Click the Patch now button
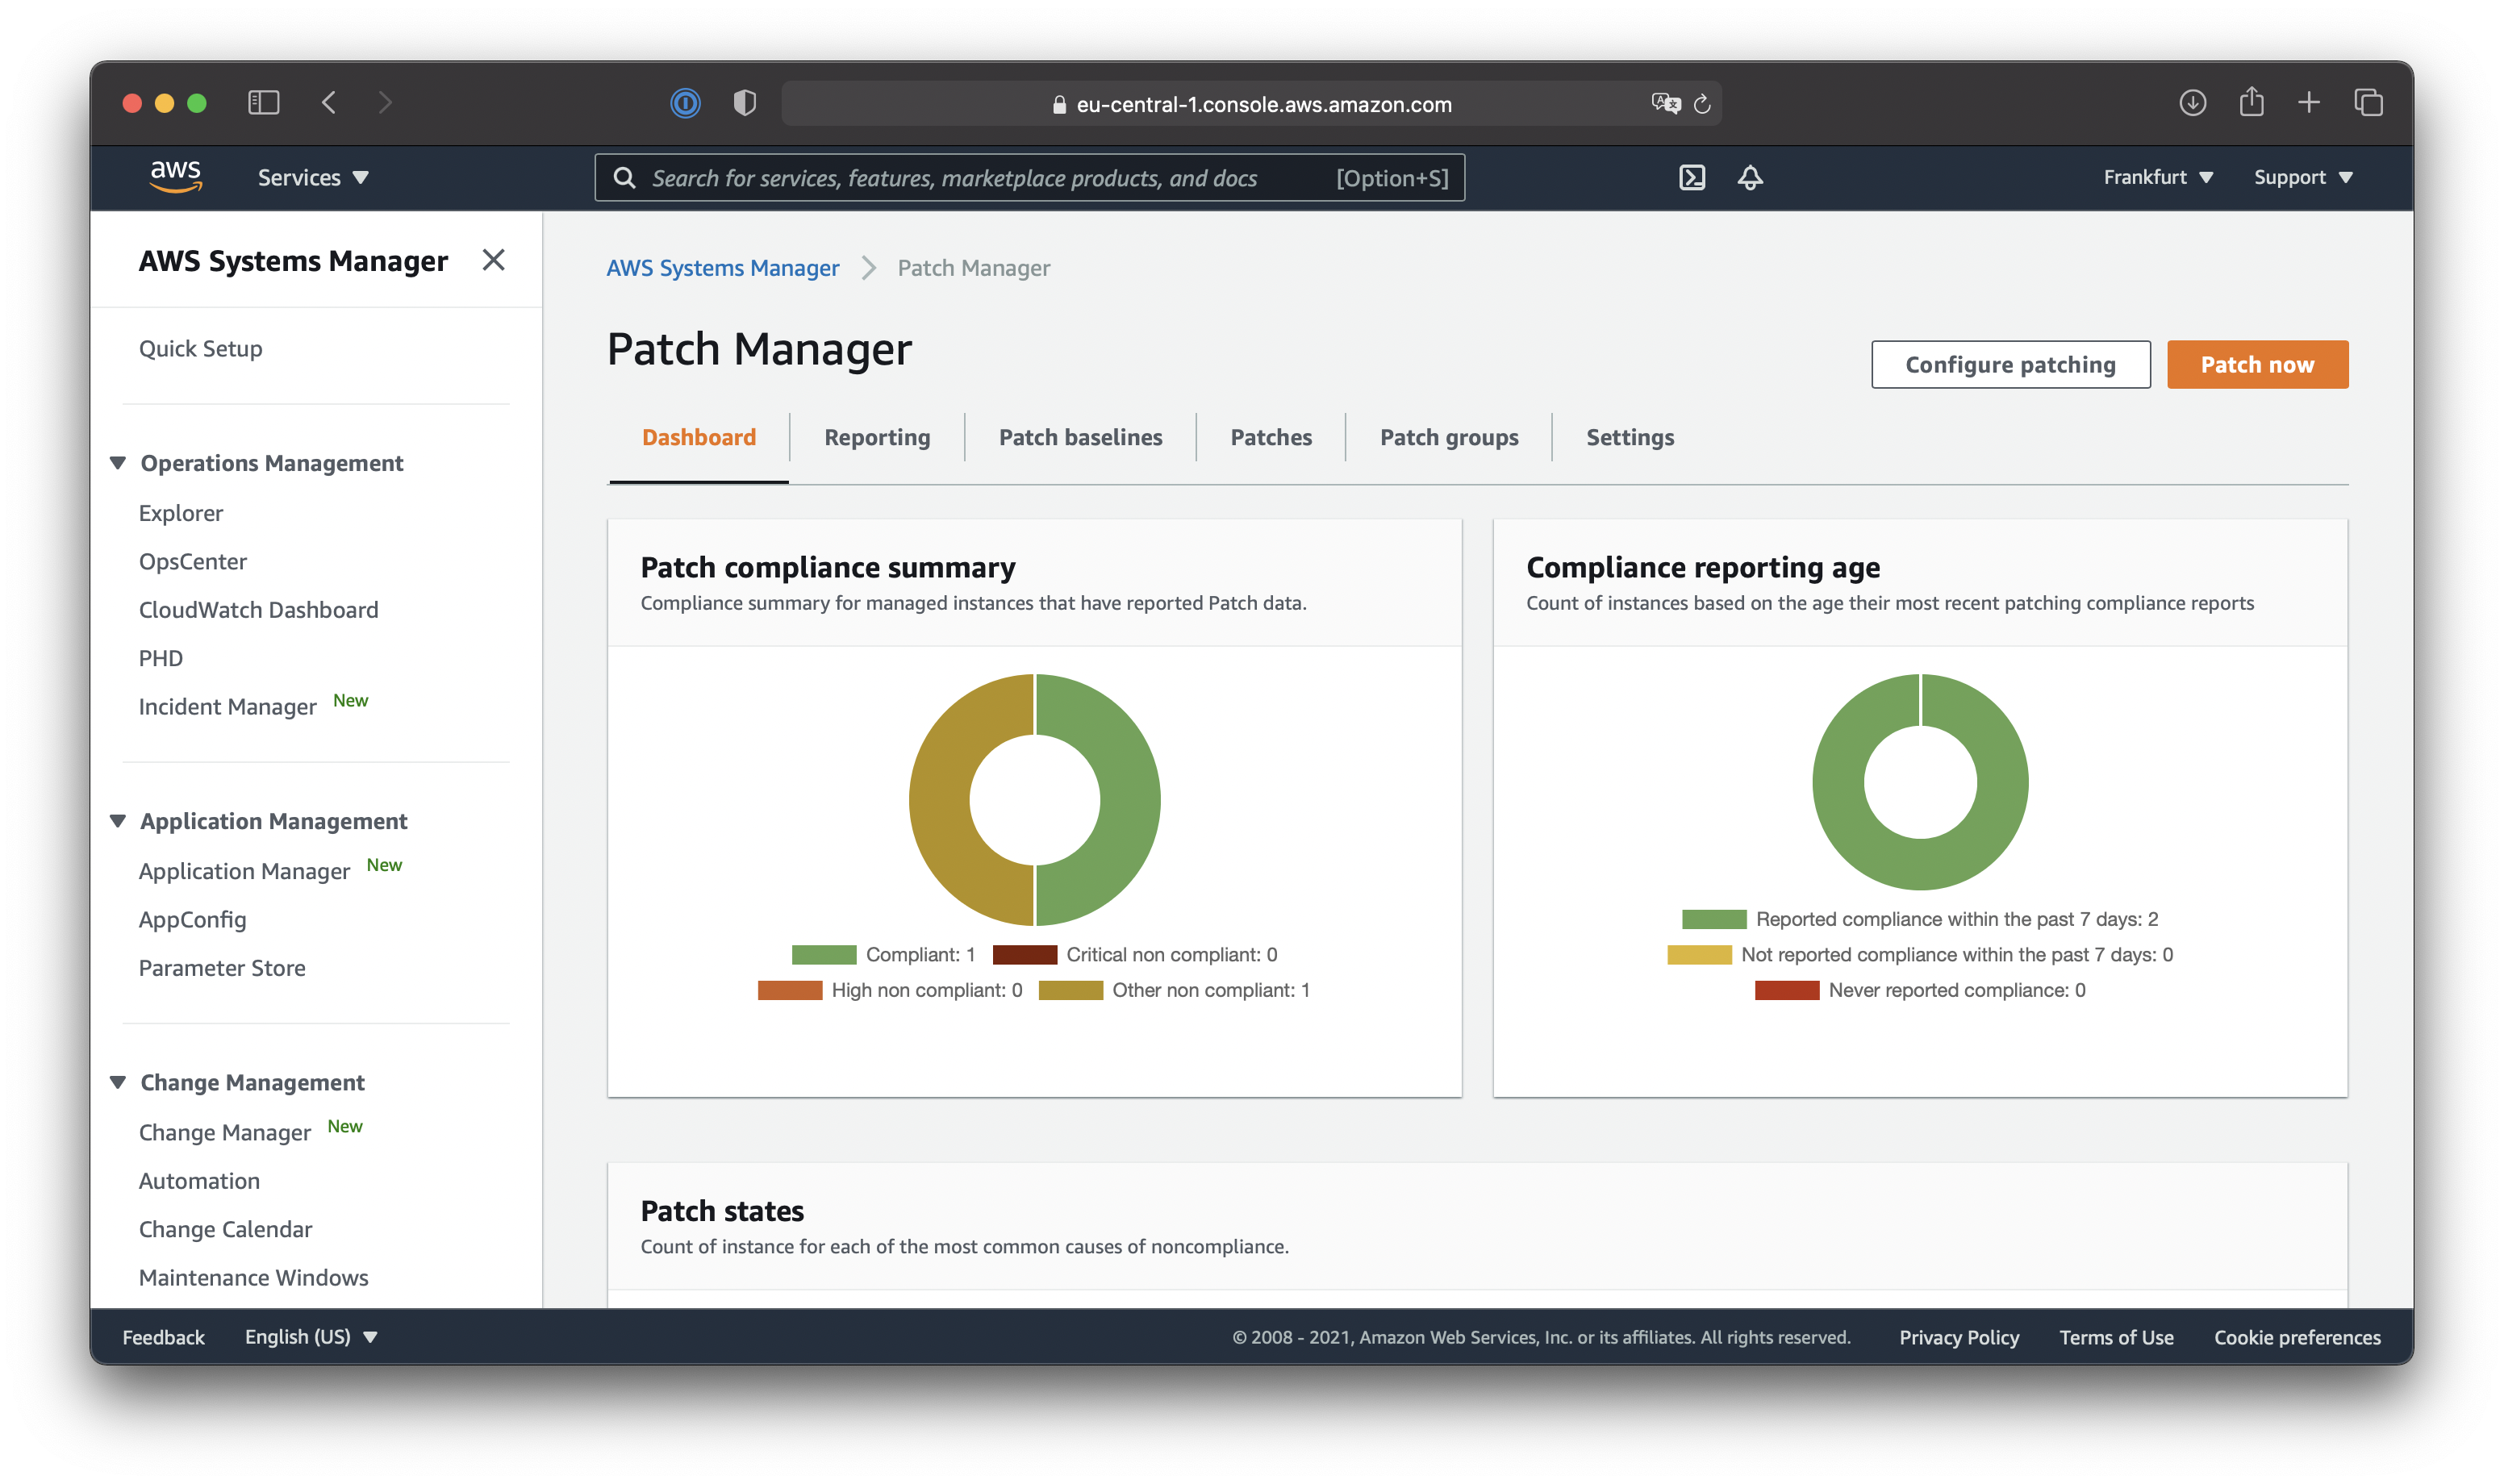Screen dimensions: 2504x1484 [x=2256, y=365]
